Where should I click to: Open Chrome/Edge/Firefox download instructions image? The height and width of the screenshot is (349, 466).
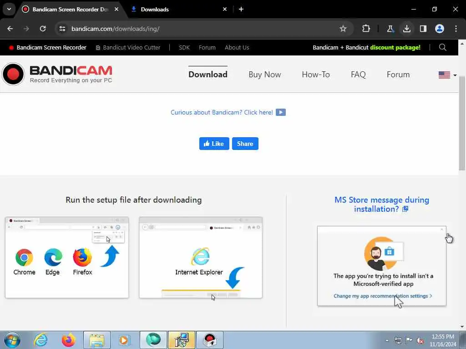[67, 258]
